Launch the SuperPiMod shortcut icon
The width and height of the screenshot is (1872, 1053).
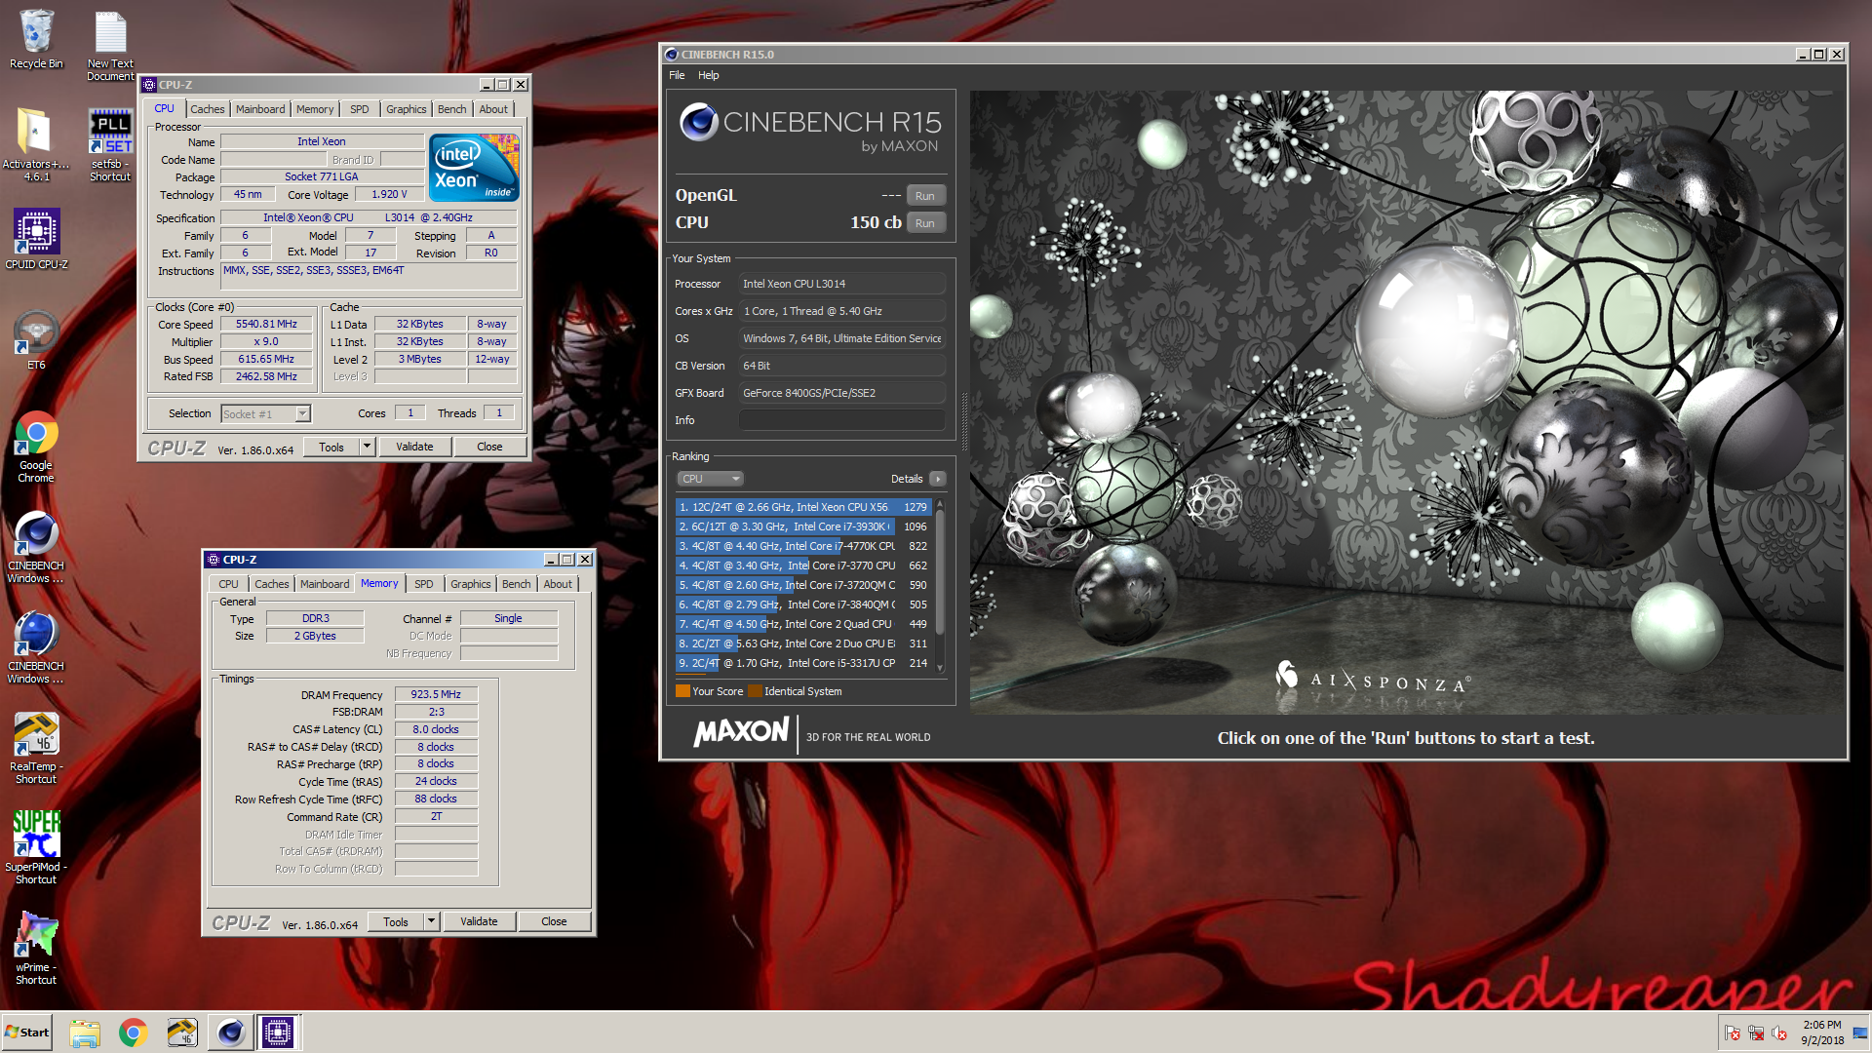pyautogui.click(x=36, y=848)
